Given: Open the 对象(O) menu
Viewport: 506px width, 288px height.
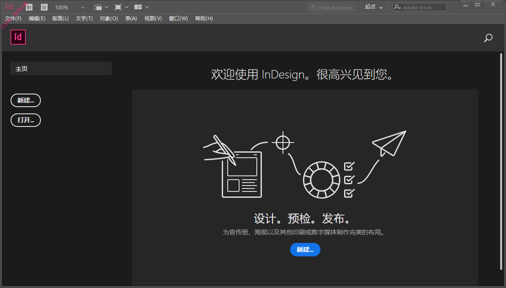Looking at the screenshot, I should coord(109,19).
